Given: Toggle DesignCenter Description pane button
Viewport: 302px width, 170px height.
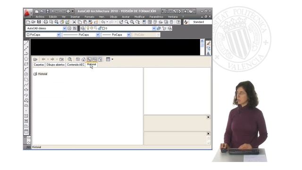Looking at the screenshot, I should click(100, 59).
